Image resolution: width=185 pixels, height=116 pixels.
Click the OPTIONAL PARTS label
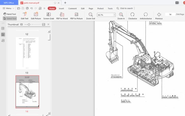[155, 23]
